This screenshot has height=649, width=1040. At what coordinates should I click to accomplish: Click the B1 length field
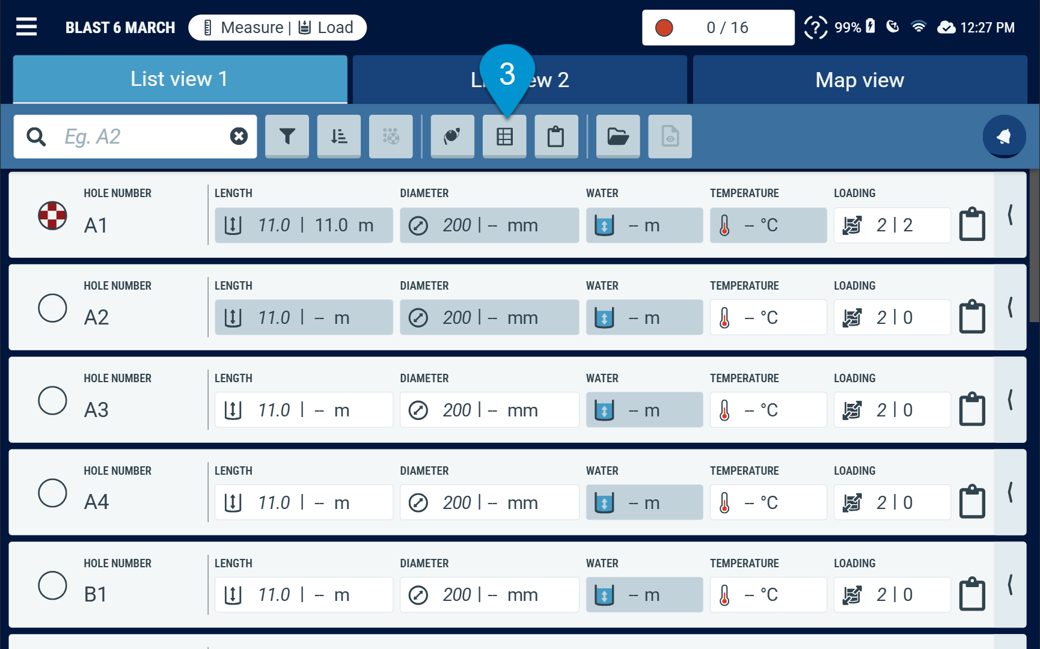[304, 595]
